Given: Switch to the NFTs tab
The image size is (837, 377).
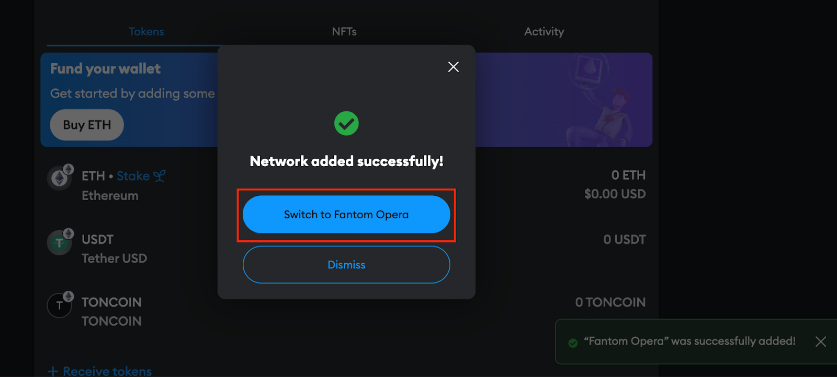Looking at the screenshot, I should [344, 32].
